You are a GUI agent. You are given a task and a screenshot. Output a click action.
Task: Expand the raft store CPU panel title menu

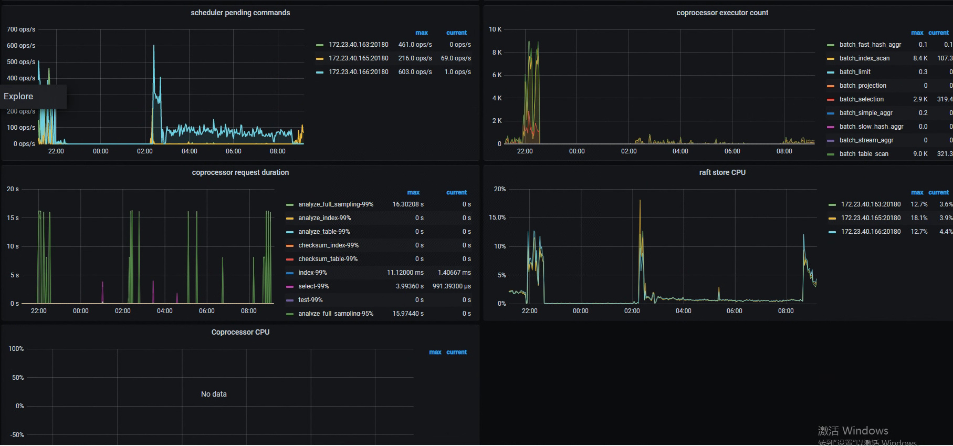pyautogui.click(x=722, y=172)
